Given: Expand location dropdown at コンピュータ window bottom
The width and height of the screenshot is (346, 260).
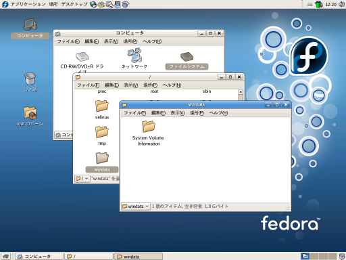Looking at the screenshot, I should (64, 135).
